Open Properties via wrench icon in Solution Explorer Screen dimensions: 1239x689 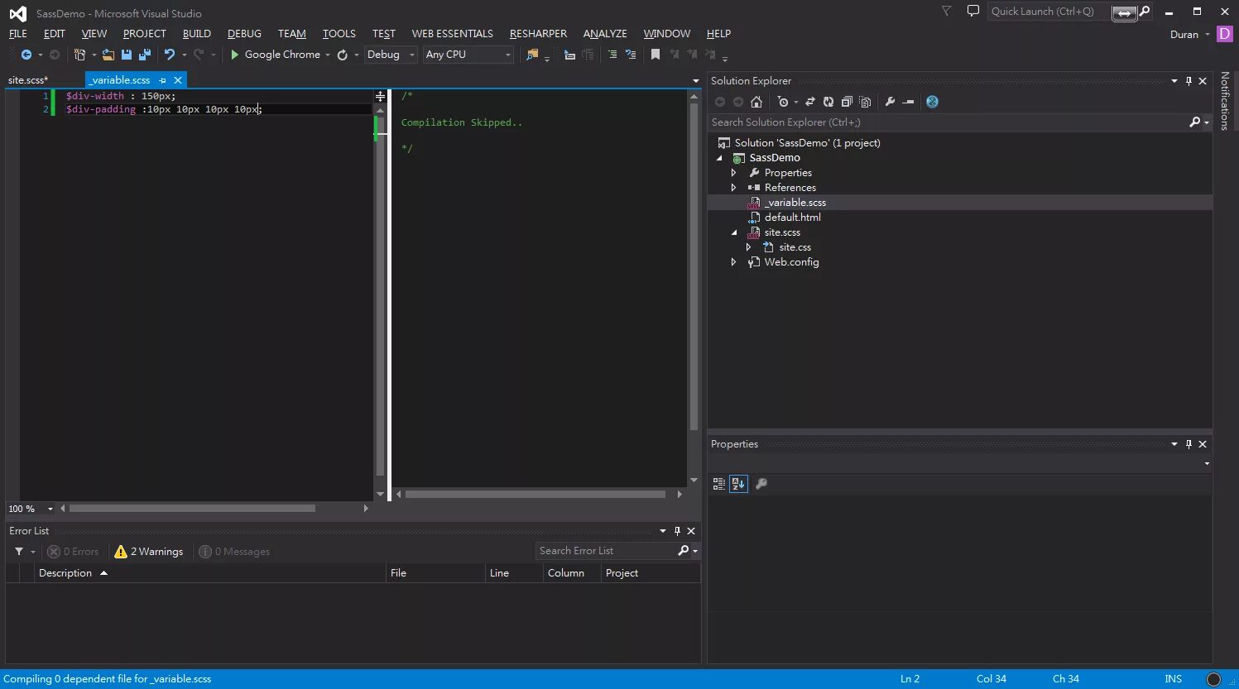point(890,102)
